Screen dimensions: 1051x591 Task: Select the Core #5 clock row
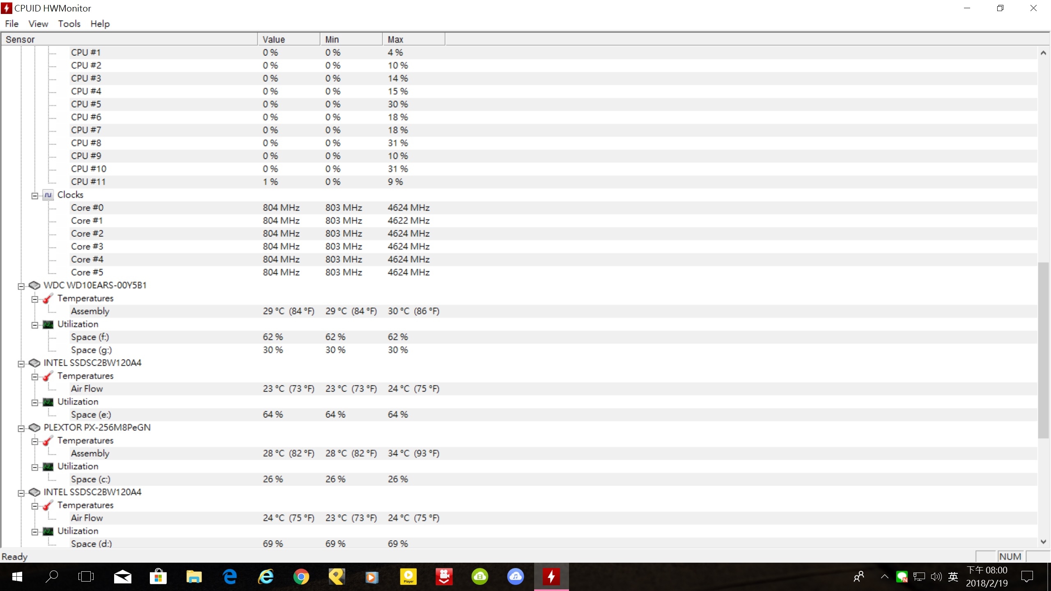[553, 273]
